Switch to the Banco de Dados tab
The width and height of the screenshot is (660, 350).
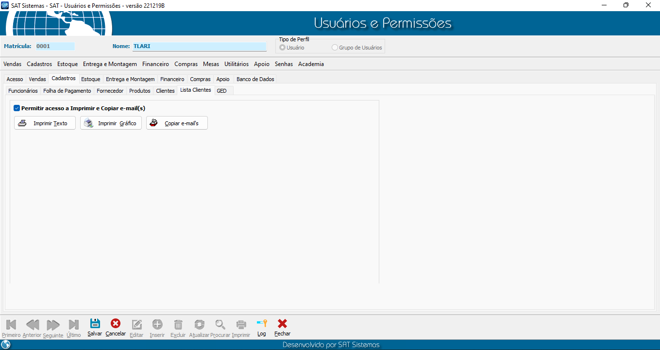tap(255, 79)
